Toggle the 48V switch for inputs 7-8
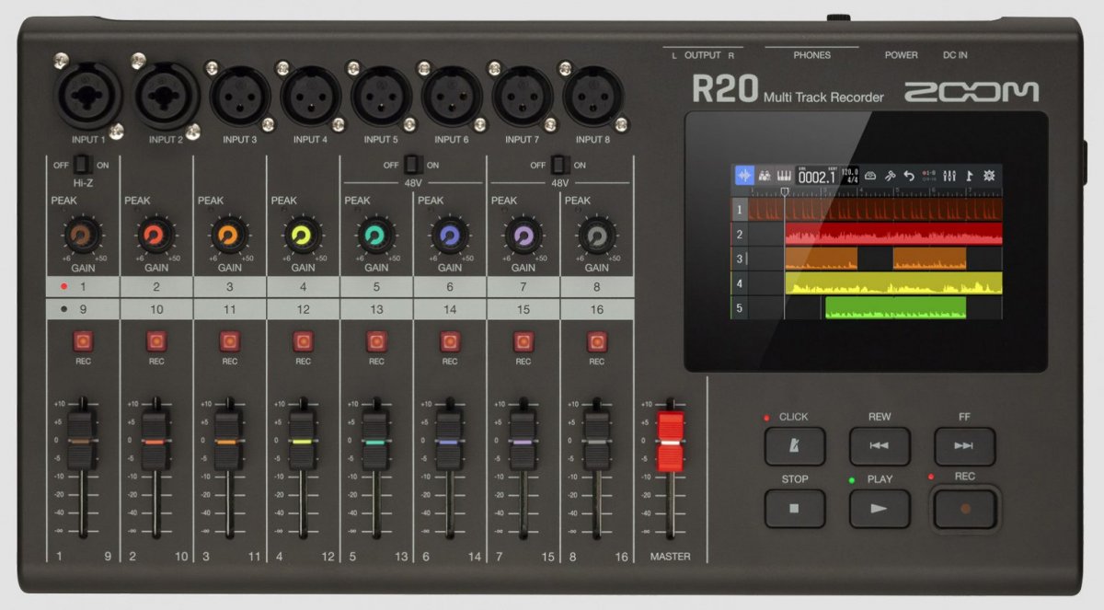 point(559,165)
